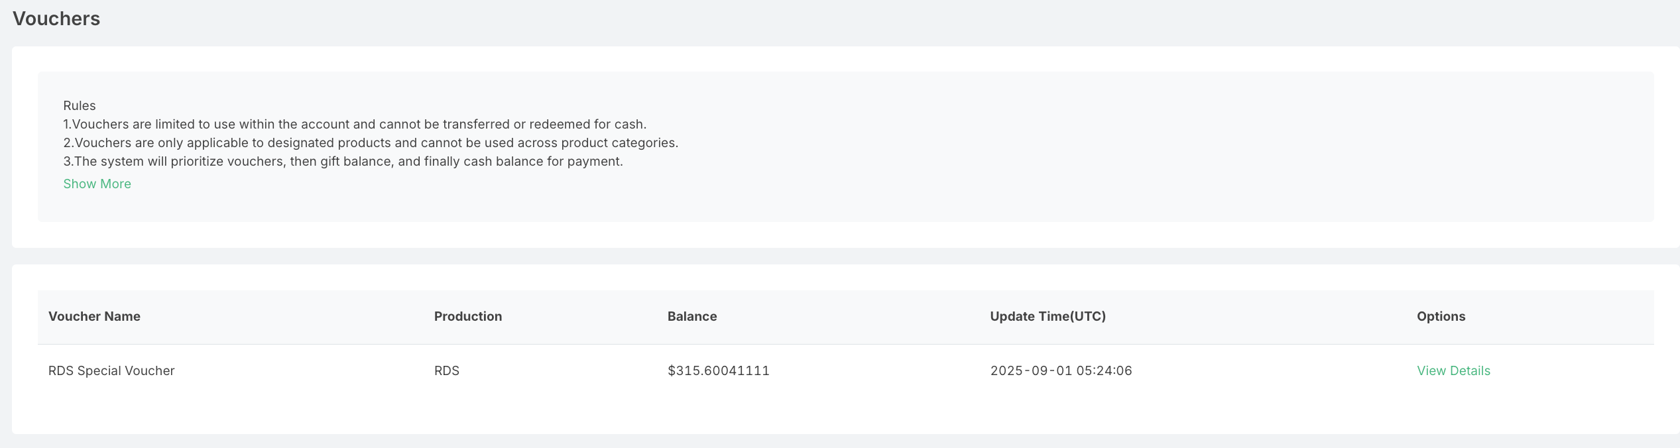Viewport: 1680px width, 448px height.
Task: Click the RDS production cell
Action: pyautogui.click(x=446, y=370)
